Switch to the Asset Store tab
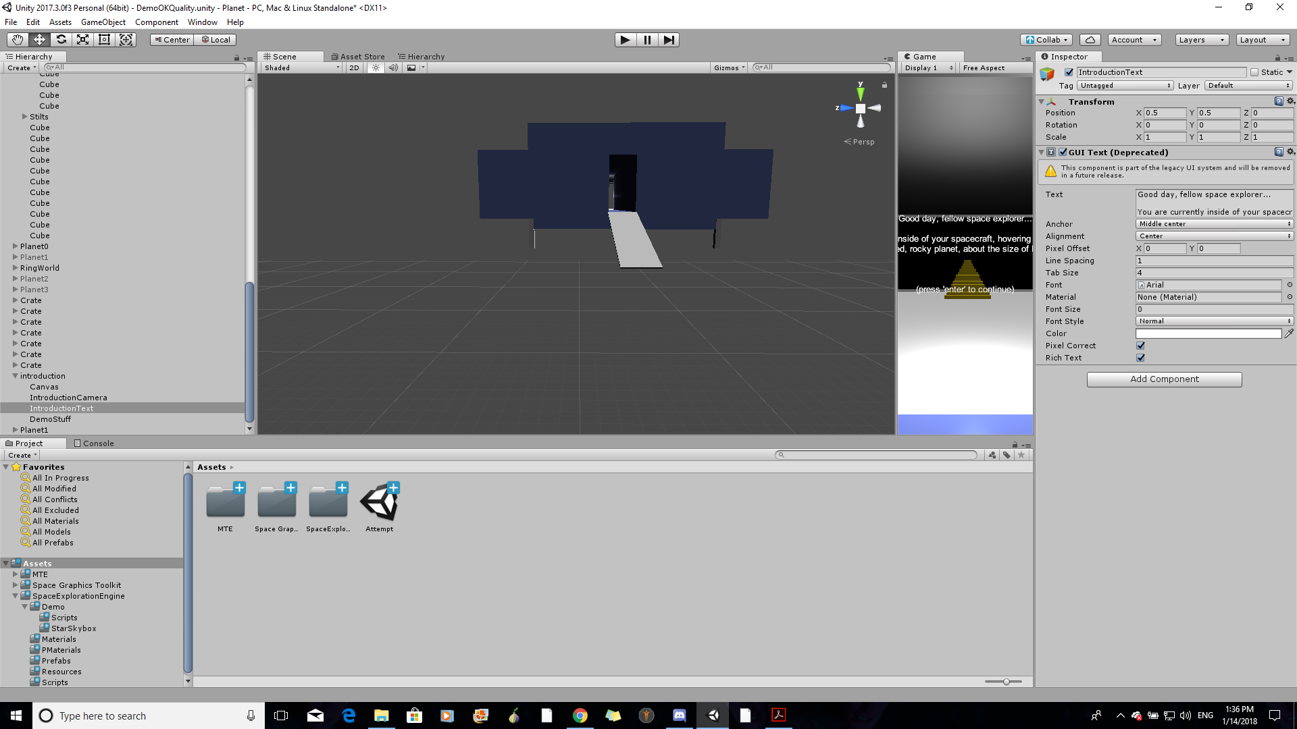Screen dimensions: 1297x729 [x=357, y=57]
